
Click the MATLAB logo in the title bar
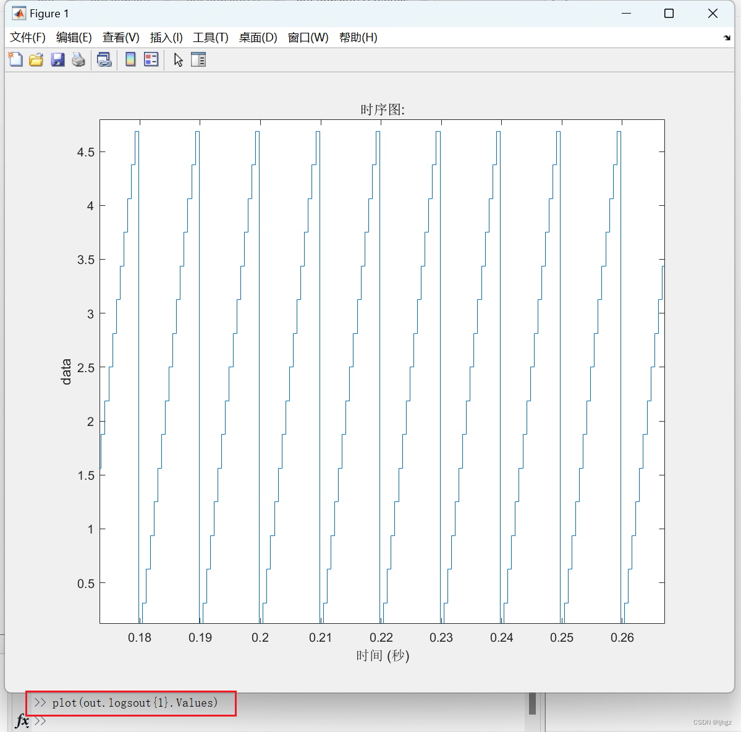(19, 13)
